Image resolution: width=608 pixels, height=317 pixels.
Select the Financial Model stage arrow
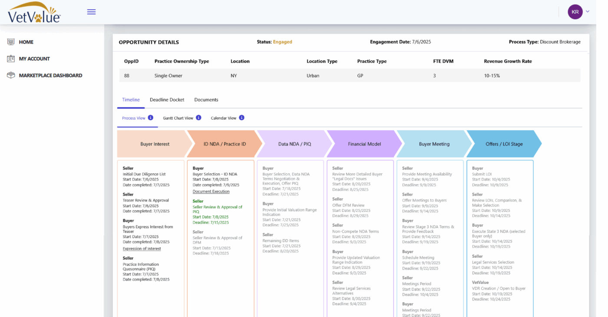(364, 144)
